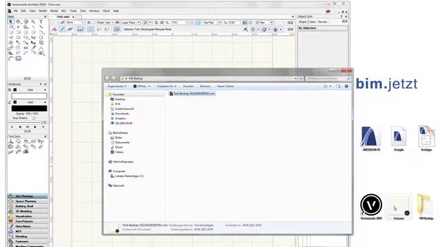Select the Text tool in Basic palette
440x247 pixels.
pos(41,21)
